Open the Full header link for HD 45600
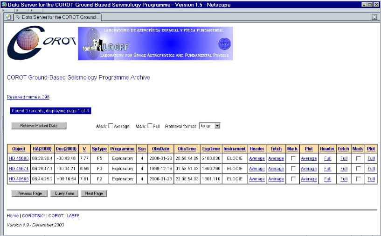The width and height of the screenshot is (381, 236). tap(327, 158)
